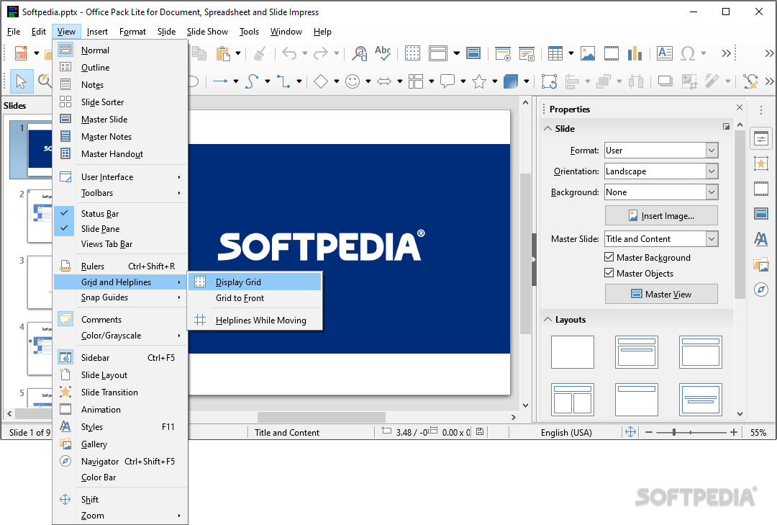Click the Insert Chart toolbar icon
Screen dimensions: 777x525
[635, 53]
